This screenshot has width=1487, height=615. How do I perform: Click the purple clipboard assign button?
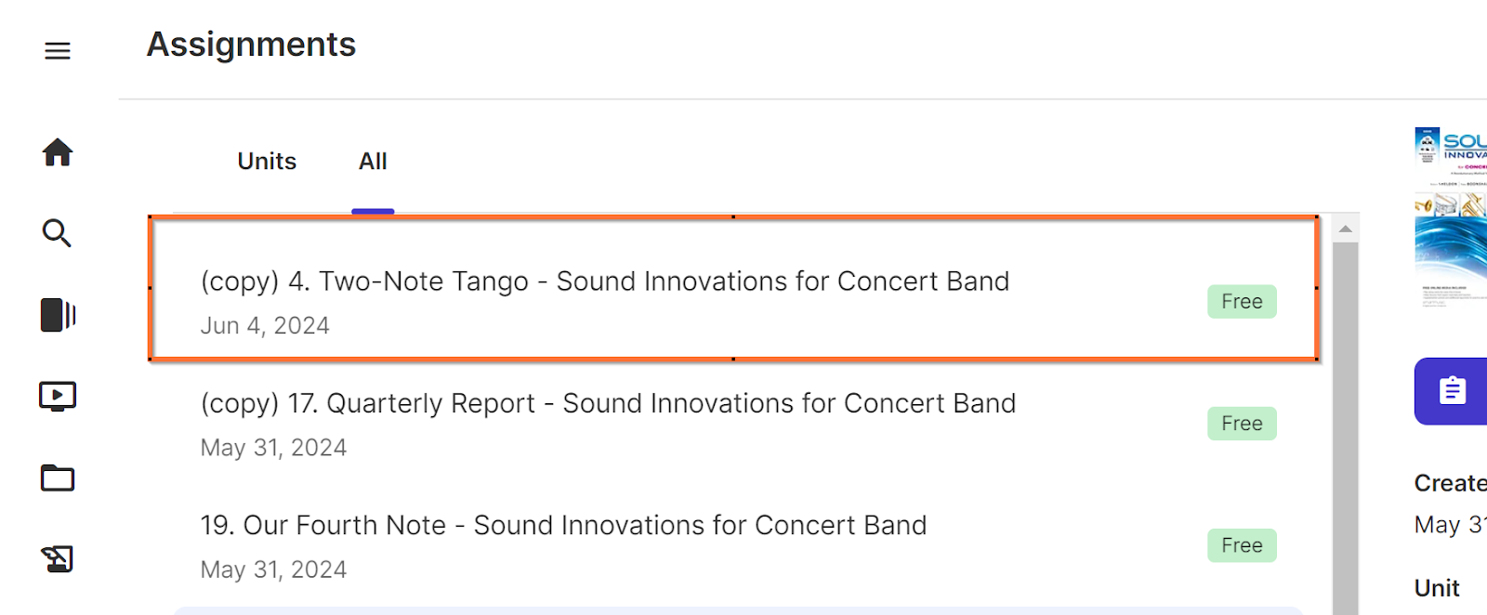coord(1452,391)
